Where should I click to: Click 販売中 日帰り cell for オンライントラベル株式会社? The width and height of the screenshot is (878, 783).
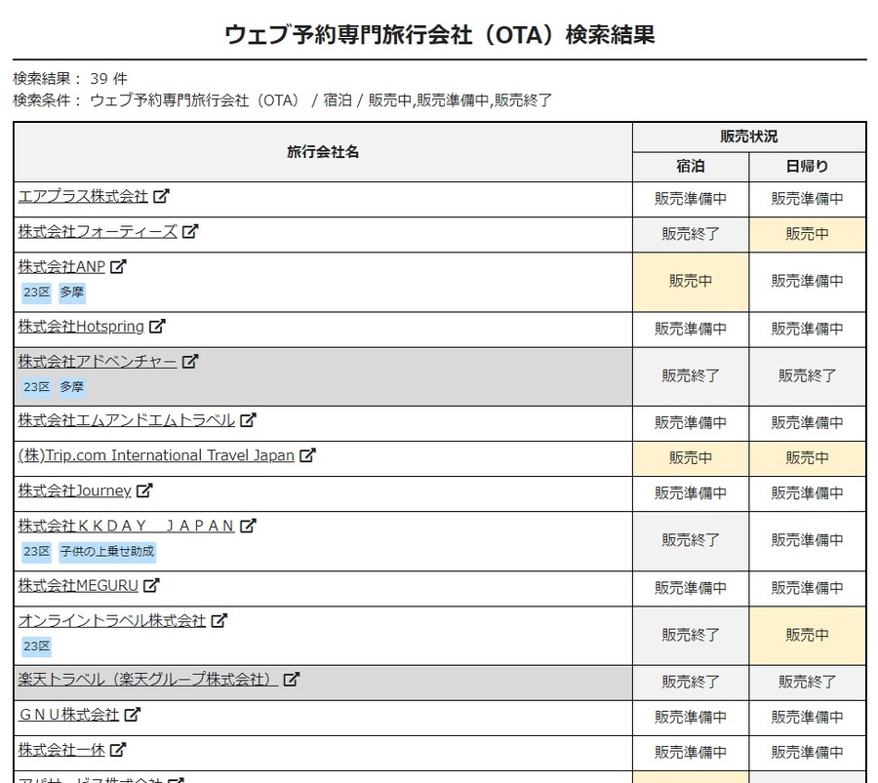pos(807,635)
